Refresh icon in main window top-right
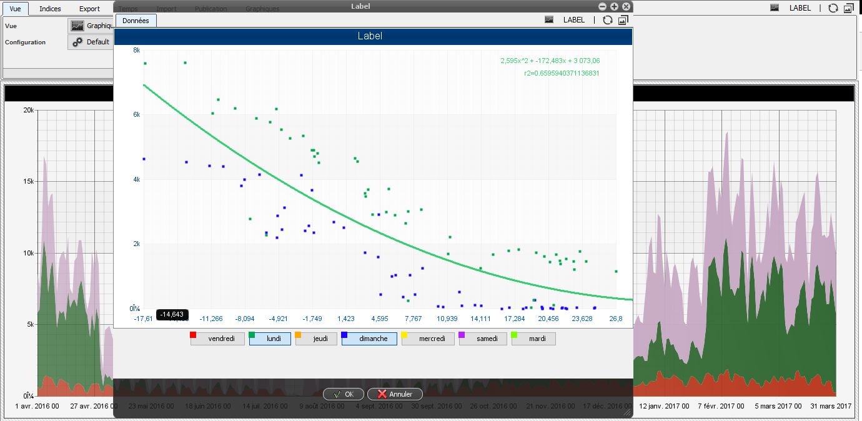 pos(833,8)
